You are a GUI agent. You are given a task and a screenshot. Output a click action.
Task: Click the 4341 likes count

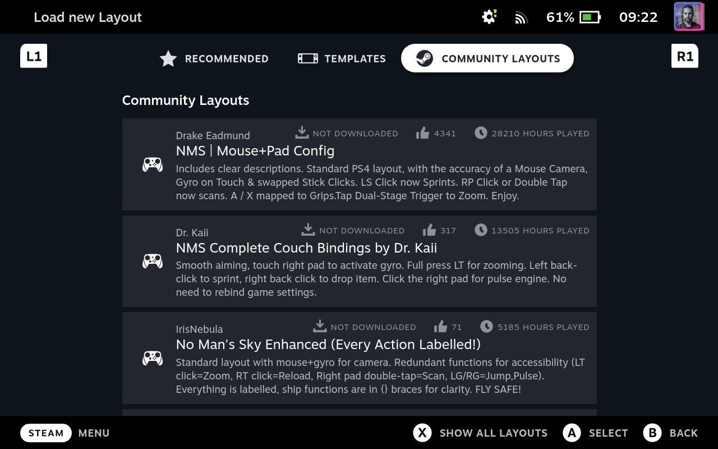[x=445, y=134]
